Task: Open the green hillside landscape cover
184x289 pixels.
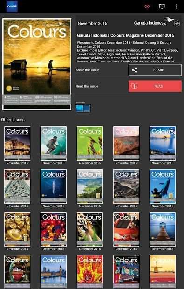Action: tap(90, 186)
